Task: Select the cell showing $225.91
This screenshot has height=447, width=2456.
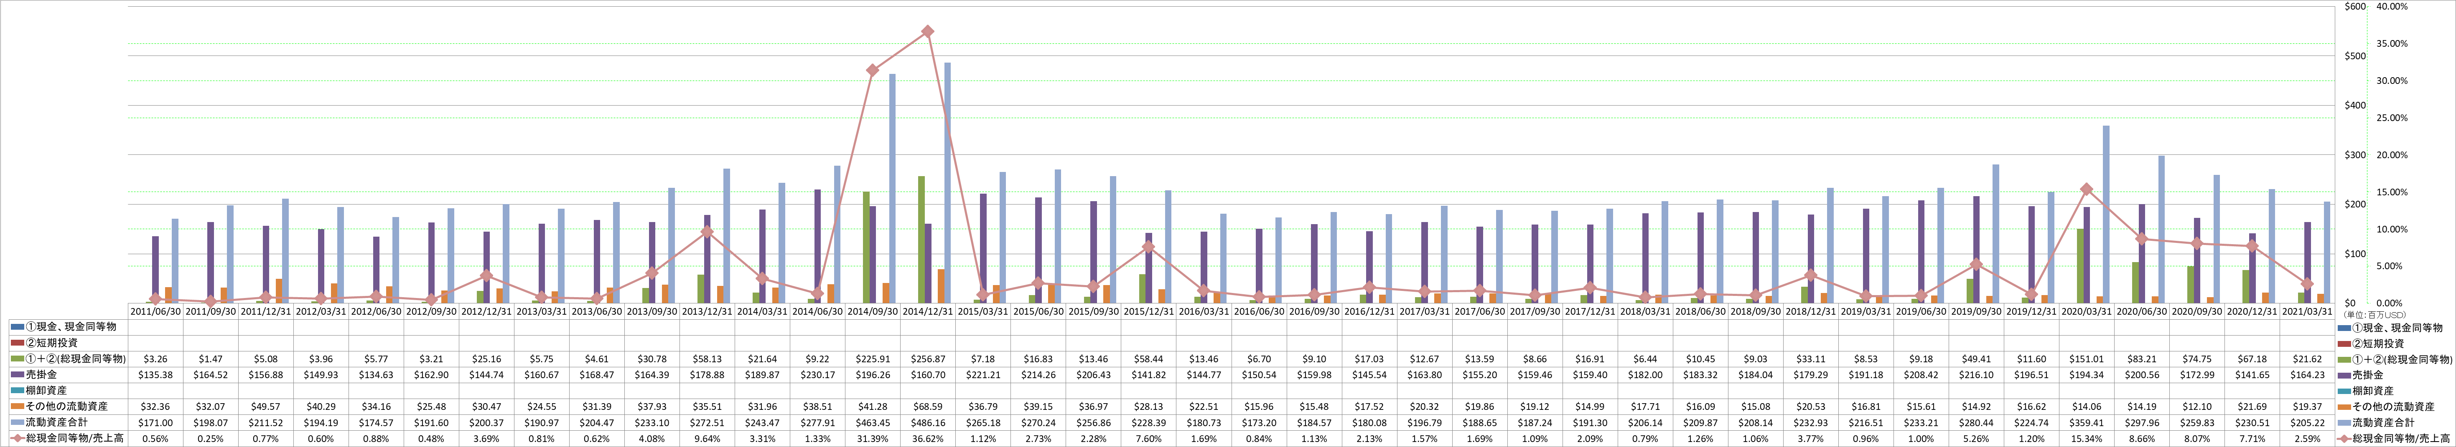Action: pos(873,359)
